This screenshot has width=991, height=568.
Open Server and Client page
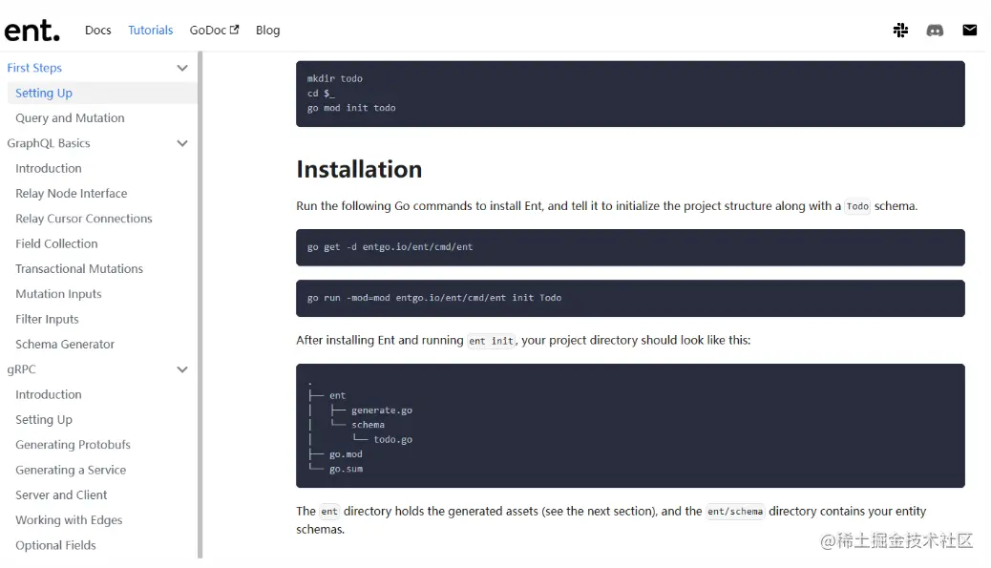pos(61,495)
